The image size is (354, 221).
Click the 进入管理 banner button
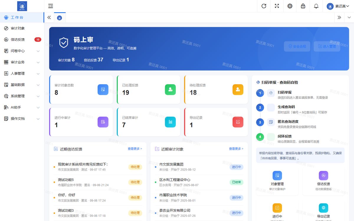point(327,46)
